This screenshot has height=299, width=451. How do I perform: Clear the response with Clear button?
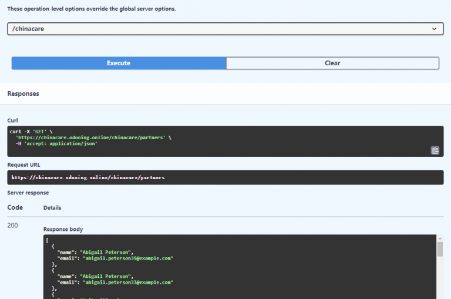point(332,63)
